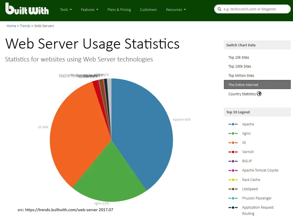Click the LiteSpeed legend label
Viewport: 293px width, 217px height.
click(x=250, y=189)
